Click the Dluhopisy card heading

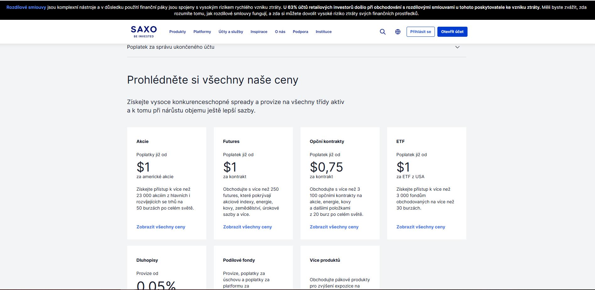pyautogui.click(x=147, y=260)
